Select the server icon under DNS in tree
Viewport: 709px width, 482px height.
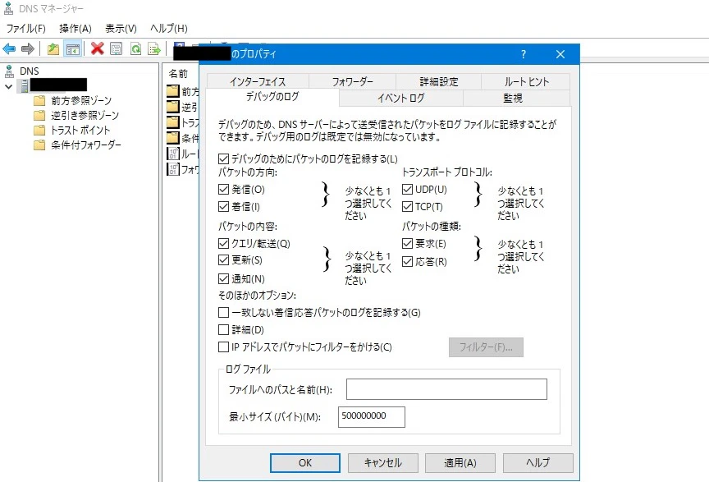coord(24,85)
